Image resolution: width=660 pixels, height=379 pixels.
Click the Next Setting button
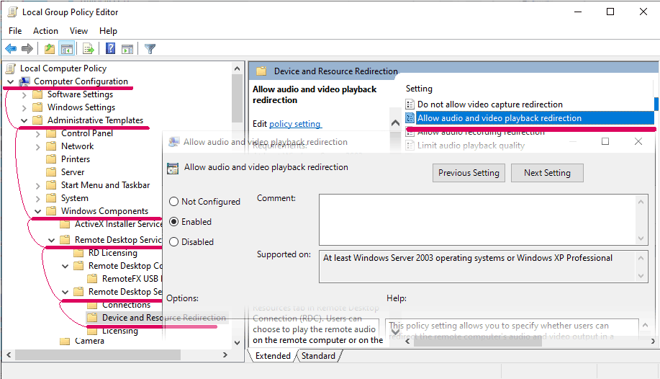547,173
